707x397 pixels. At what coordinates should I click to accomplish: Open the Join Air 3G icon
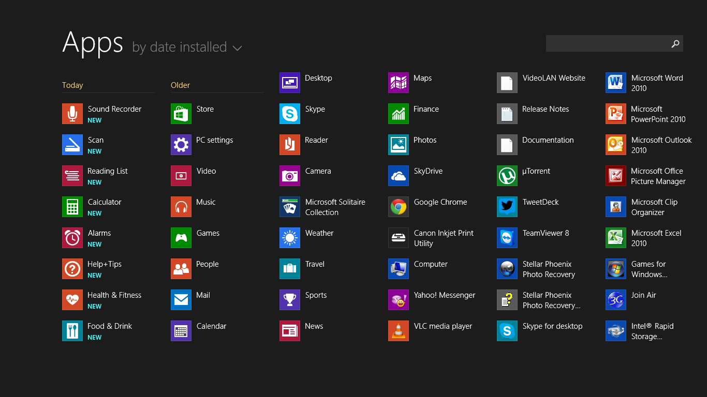coord(616,300)
